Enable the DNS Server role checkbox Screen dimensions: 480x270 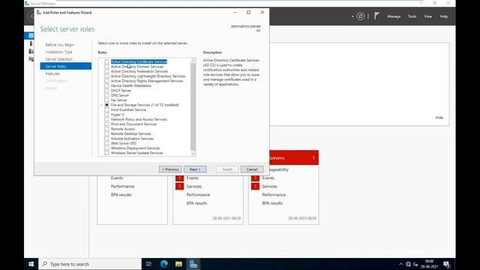(x=106, y=95)
